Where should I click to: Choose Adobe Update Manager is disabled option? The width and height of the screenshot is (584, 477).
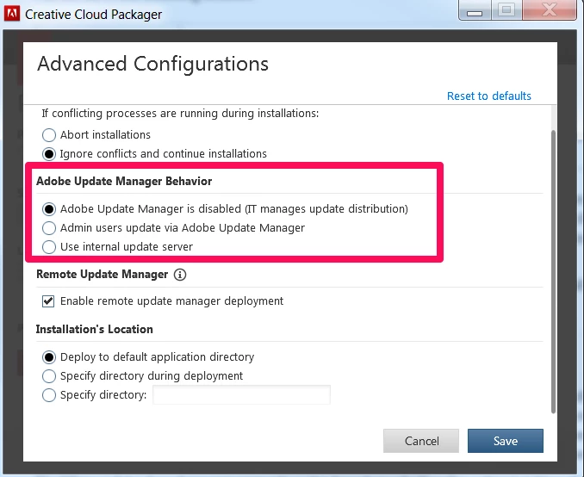[x=49, y=209]
